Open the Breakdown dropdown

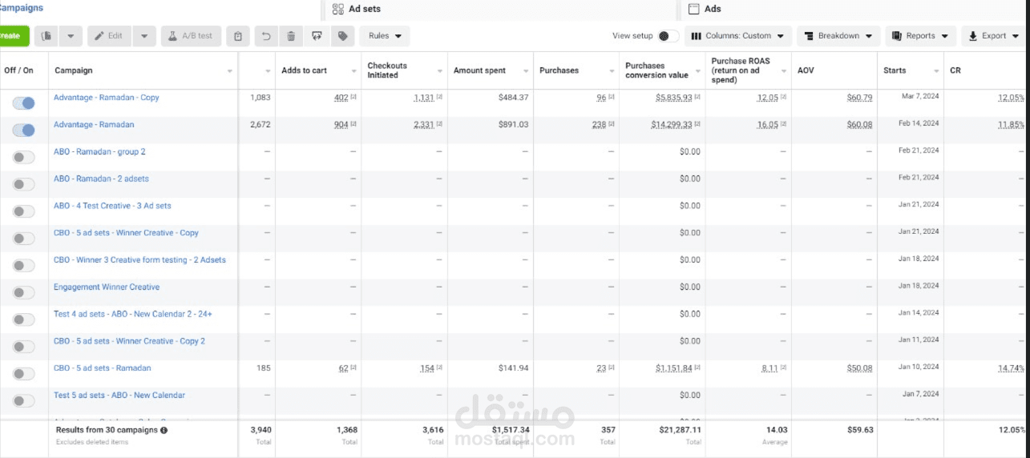(x=838, y=36)
